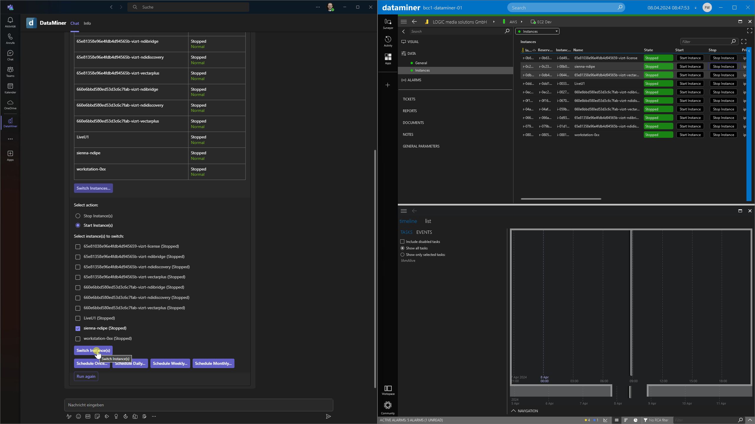Open Community in the DataMiner sidebar
The width and height of the screenshot is (755, 424).
click(x=388, y=408)
